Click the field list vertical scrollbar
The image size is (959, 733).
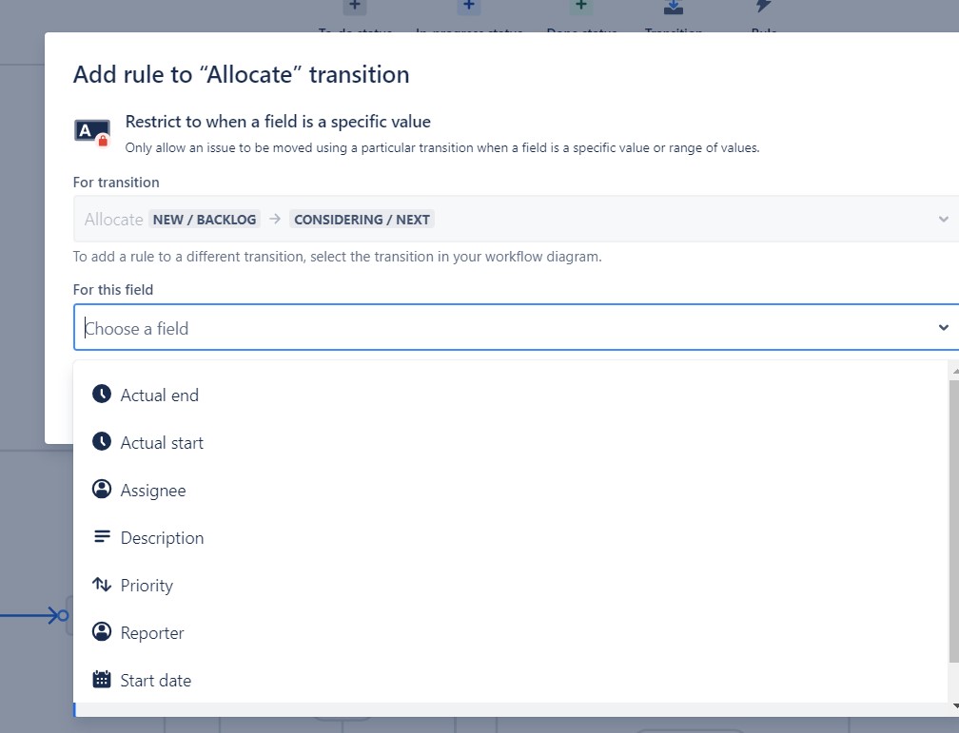click(953, 521)
